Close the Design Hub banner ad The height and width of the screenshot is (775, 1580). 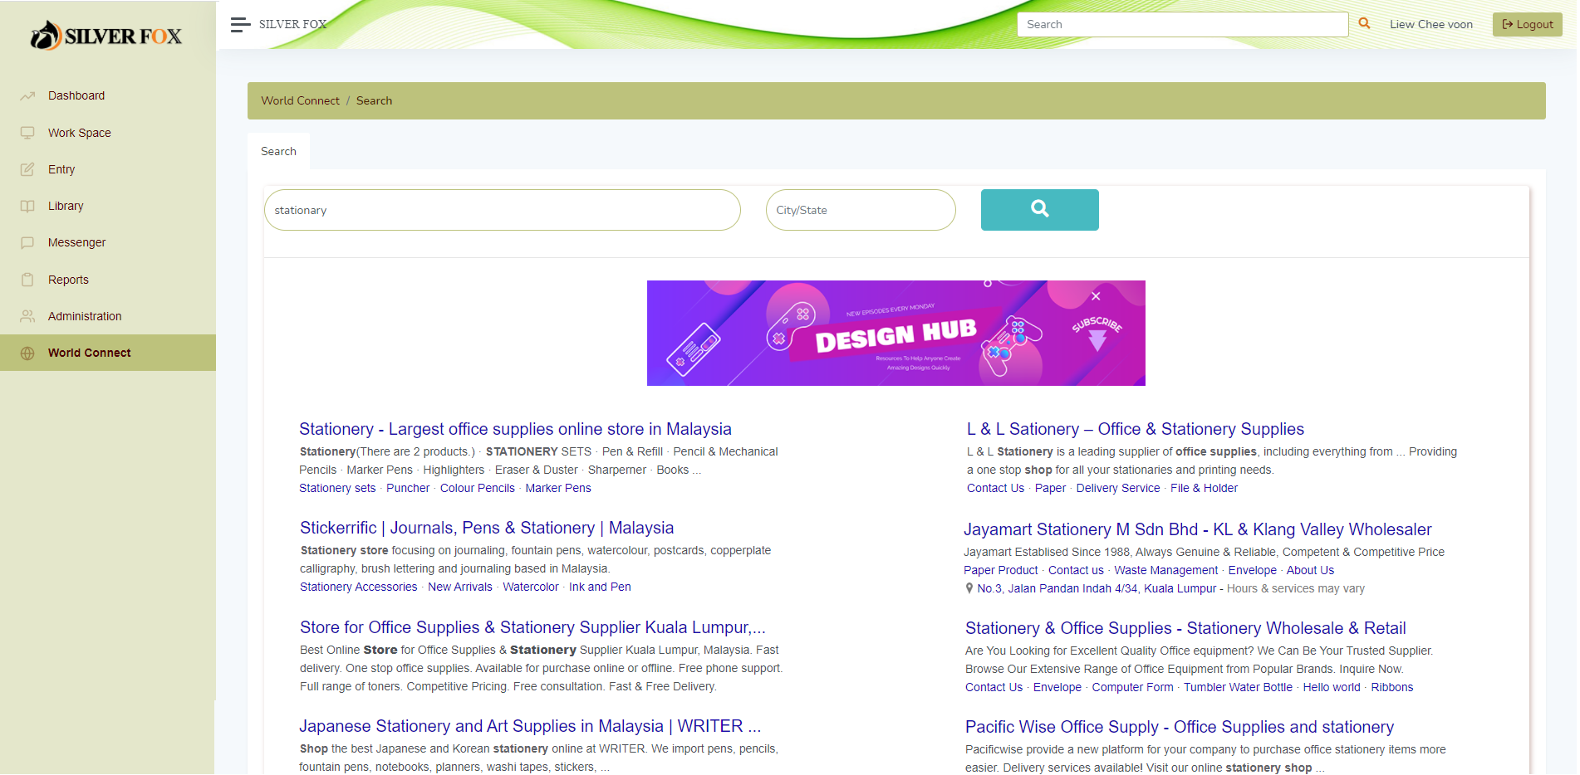pyautogui.click(x=1096, y=296)
